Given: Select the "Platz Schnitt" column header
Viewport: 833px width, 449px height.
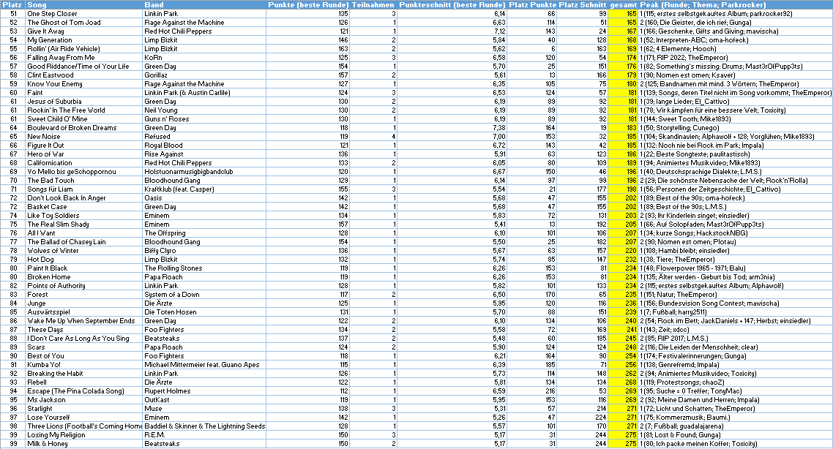Looking at the screenshot, I should 582,5.
